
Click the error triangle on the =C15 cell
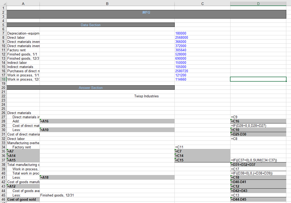point(175,159)
